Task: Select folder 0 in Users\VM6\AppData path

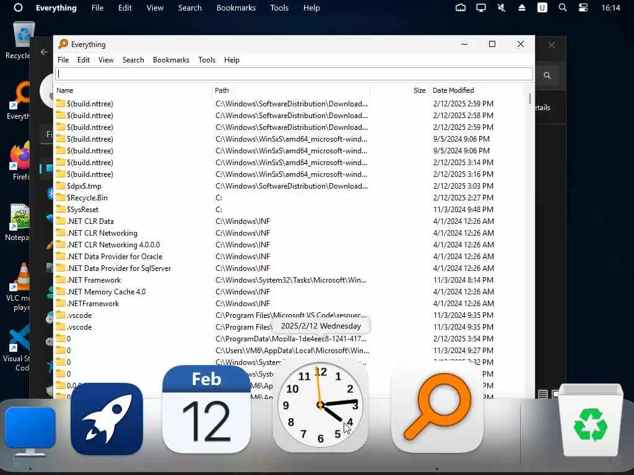Action: point(289,350)
